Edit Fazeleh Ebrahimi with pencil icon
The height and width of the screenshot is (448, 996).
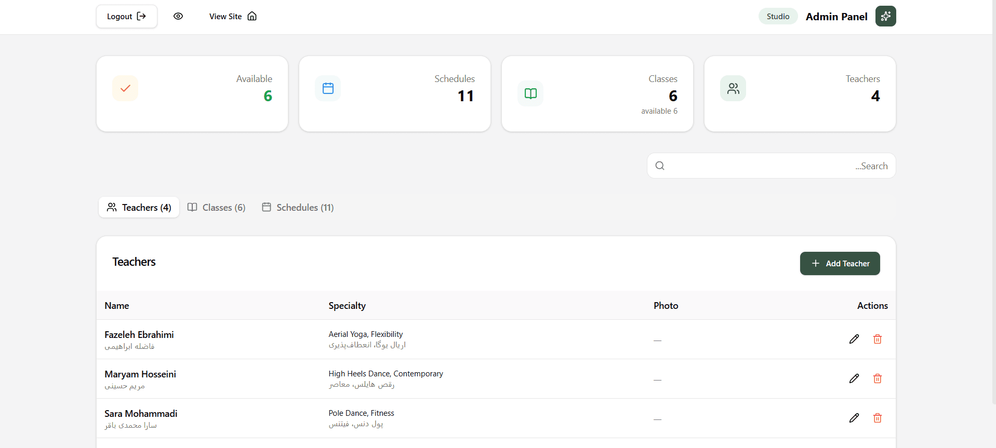[854, 339]
